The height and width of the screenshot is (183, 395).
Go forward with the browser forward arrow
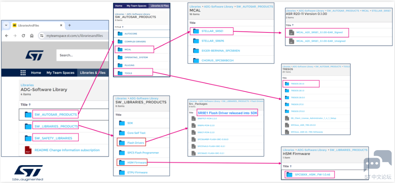click(15, 36)
